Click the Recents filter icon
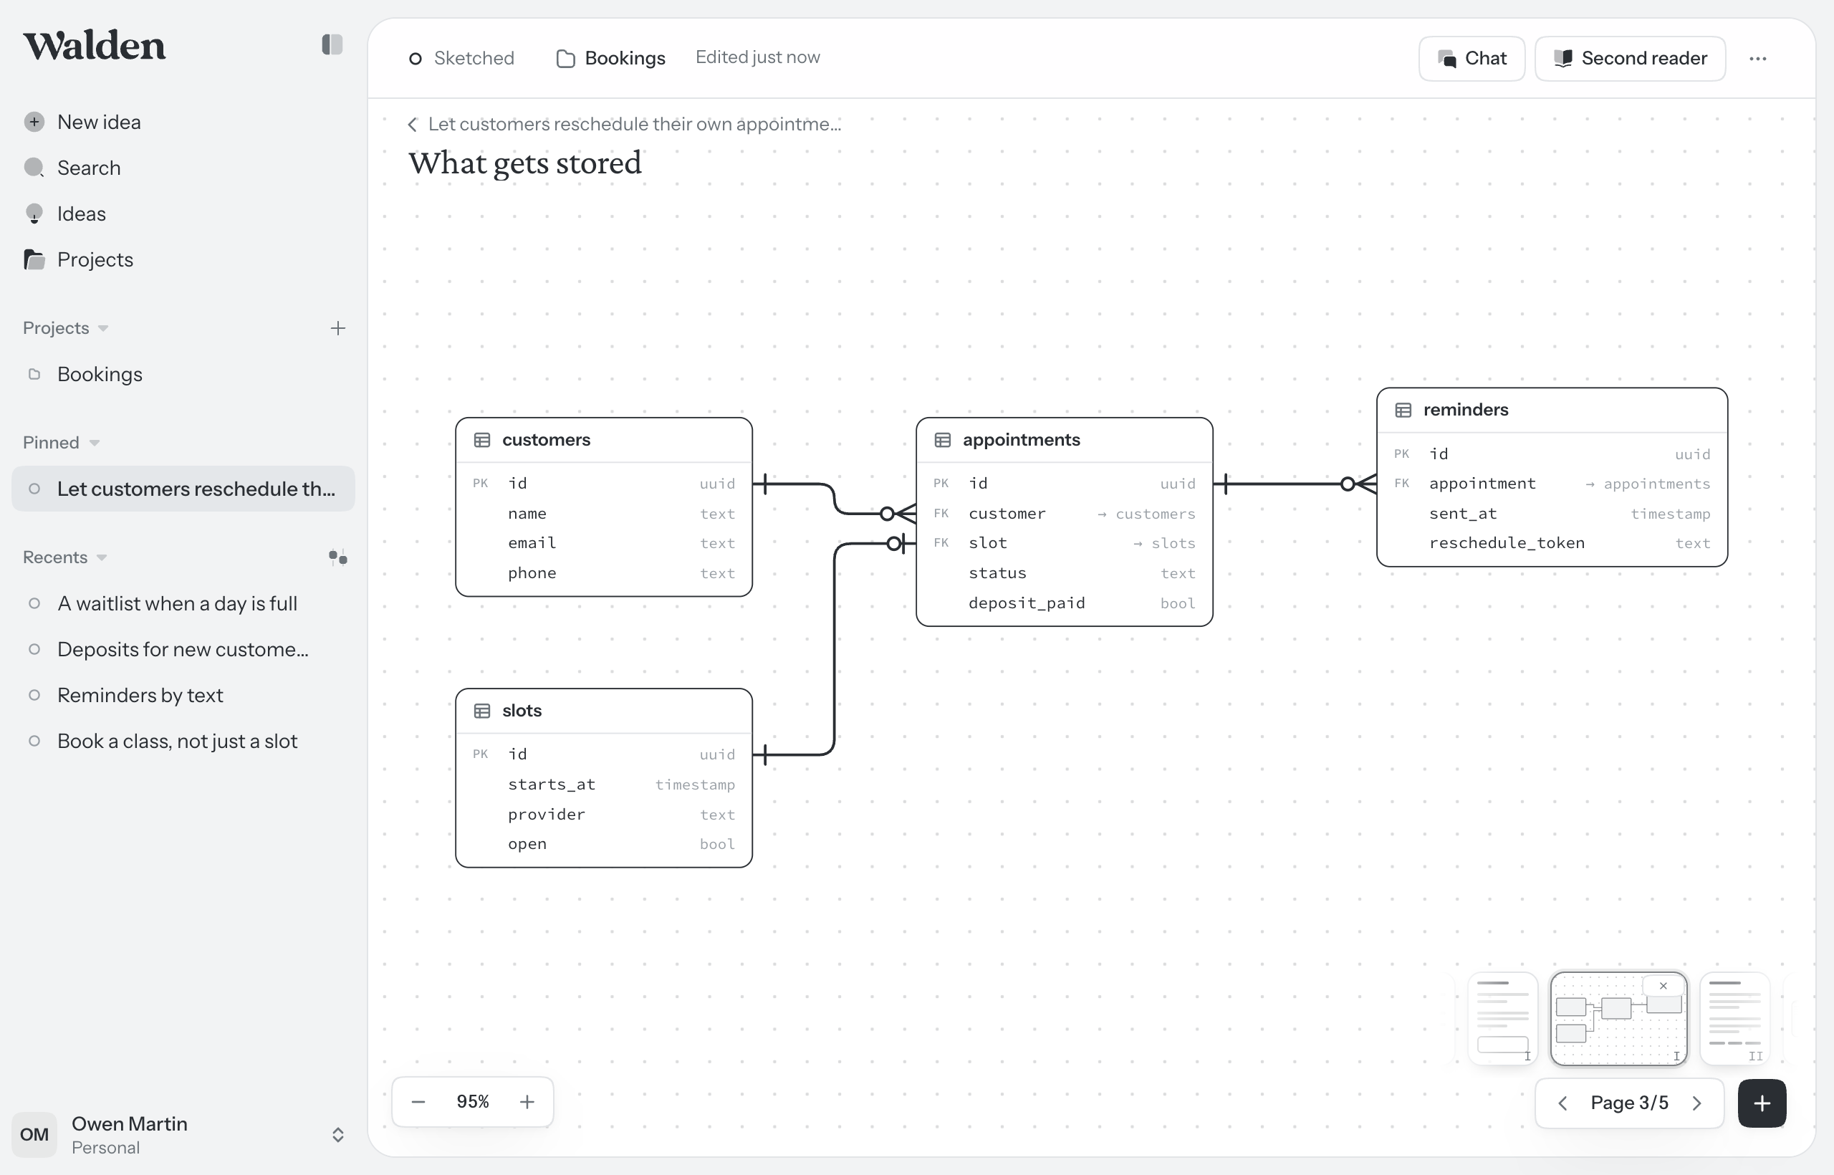The width and height of the screenshot is (1834, 1175). [338, 557]
